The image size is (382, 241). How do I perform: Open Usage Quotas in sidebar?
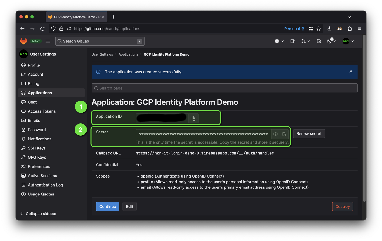[x=51, y=194]
